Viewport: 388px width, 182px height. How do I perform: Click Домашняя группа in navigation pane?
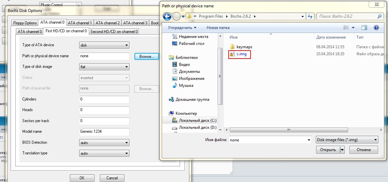pos(192,99)
